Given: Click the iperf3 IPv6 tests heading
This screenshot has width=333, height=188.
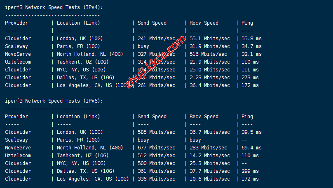Looking at the screenshot, I should (54, 101).
